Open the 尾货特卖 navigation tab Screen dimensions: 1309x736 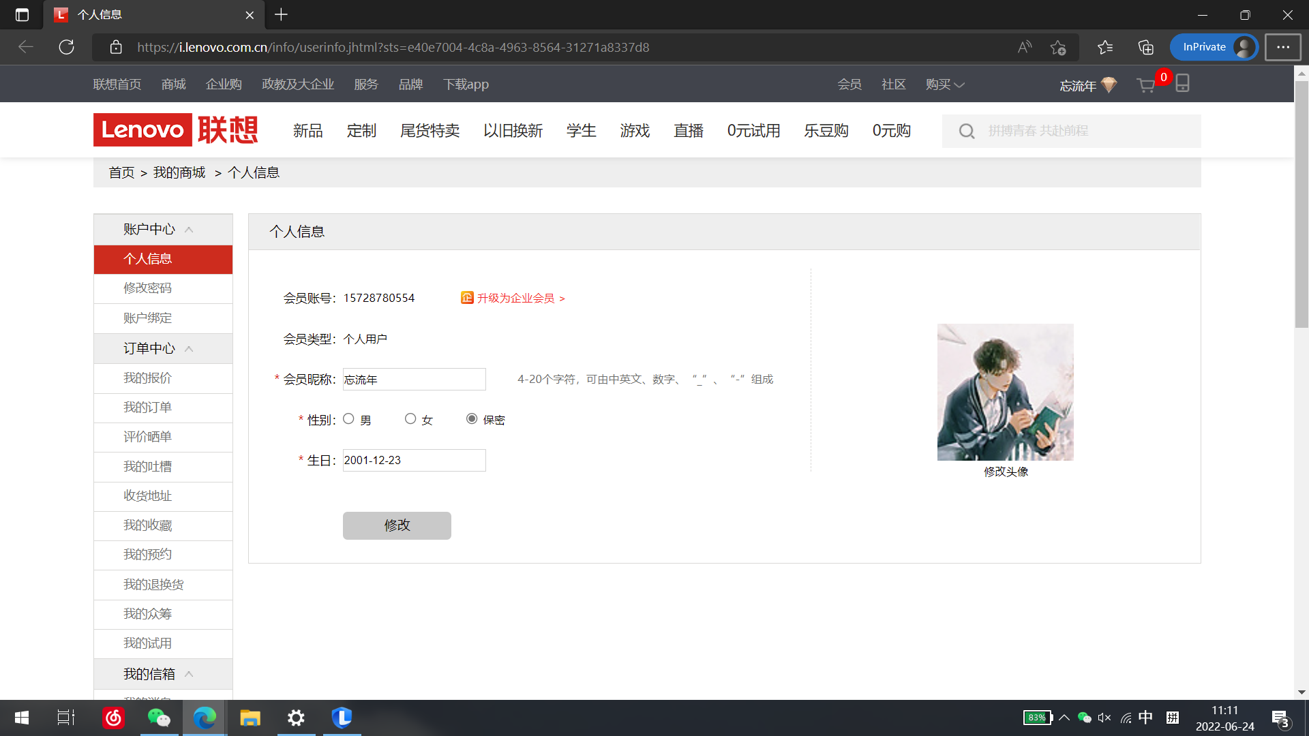click(x=430, y=131)
